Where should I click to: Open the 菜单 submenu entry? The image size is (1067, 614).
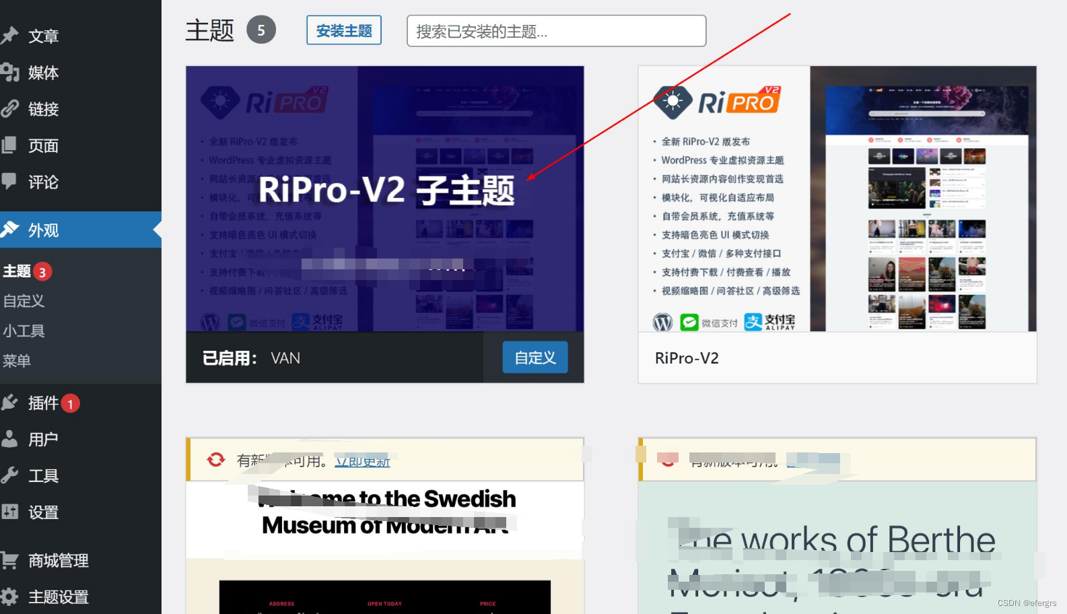[x=18, y=360]
